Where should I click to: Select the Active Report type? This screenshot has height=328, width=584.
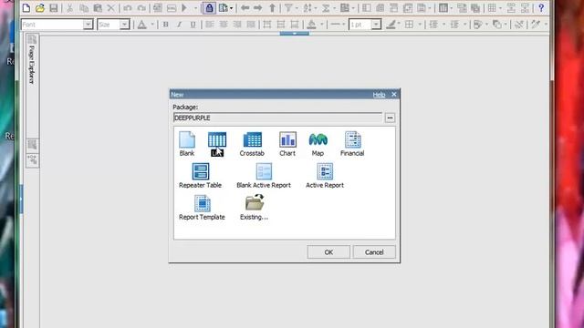pos(325,176)
